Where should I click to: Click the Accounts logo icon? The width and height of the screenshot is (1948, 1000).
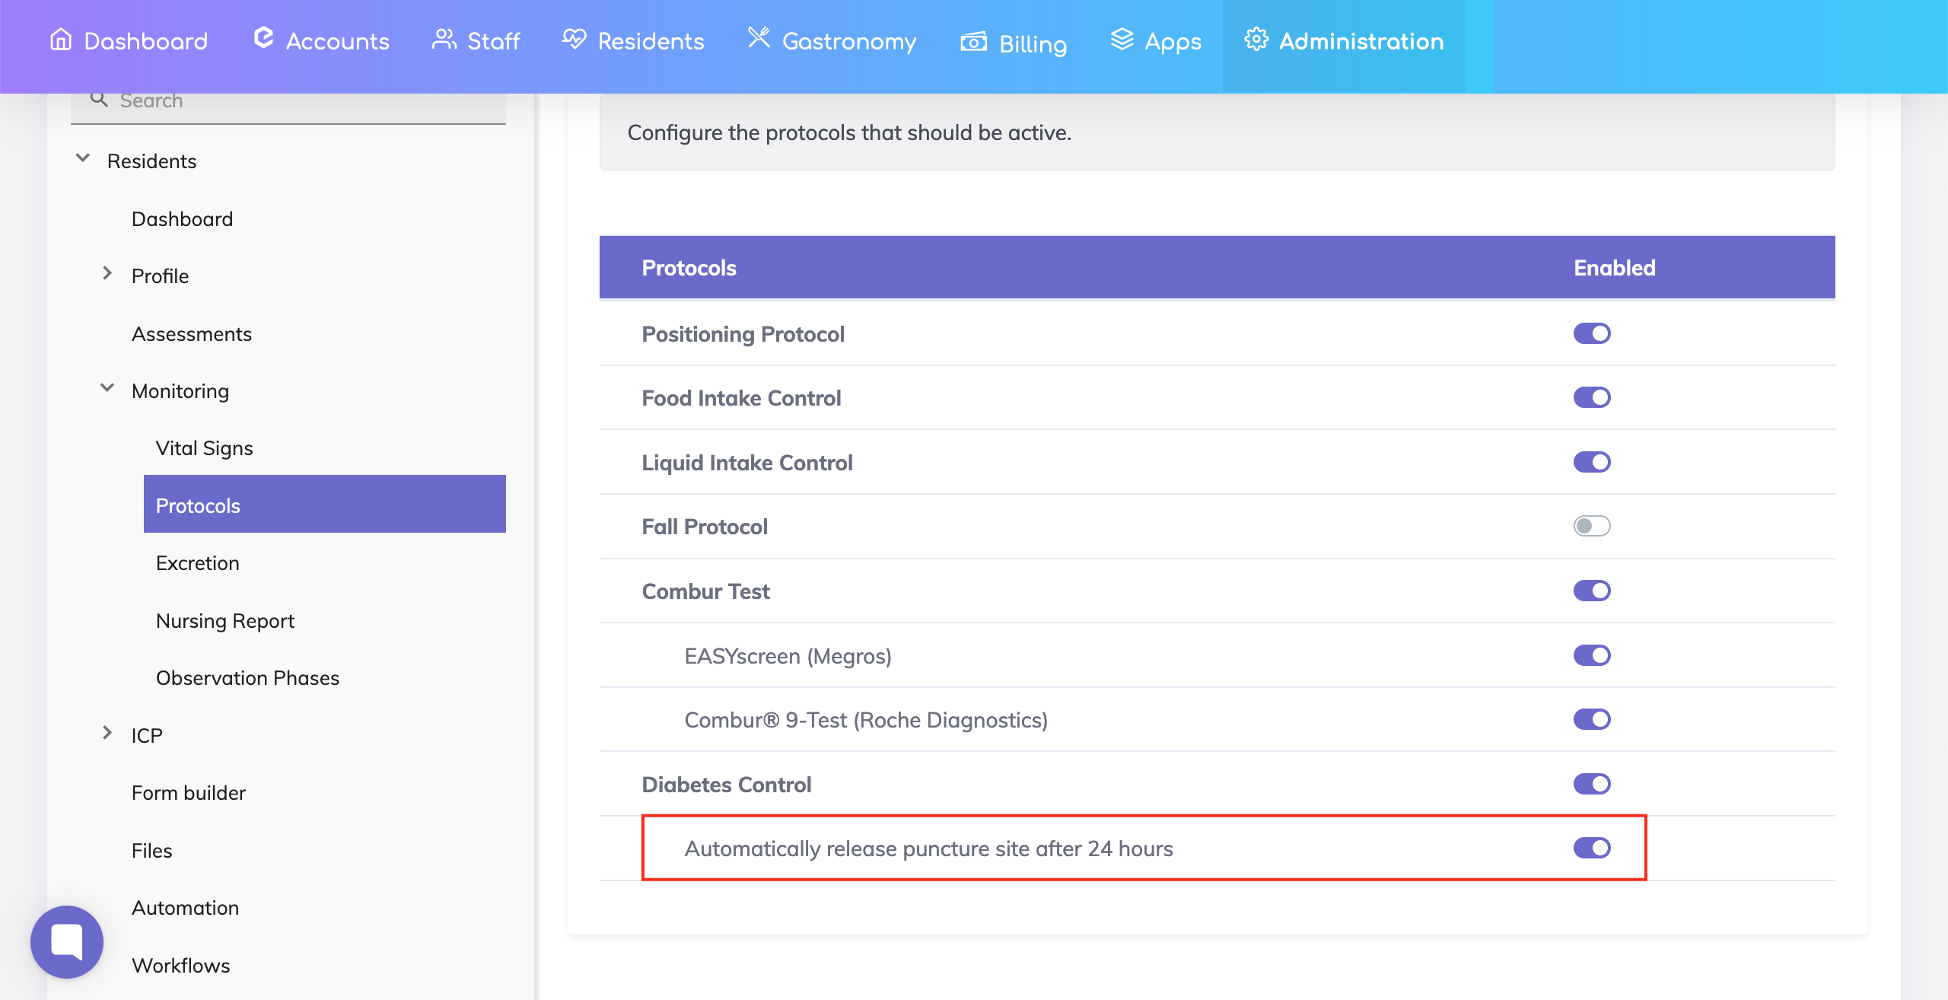[x=263, y=38]
